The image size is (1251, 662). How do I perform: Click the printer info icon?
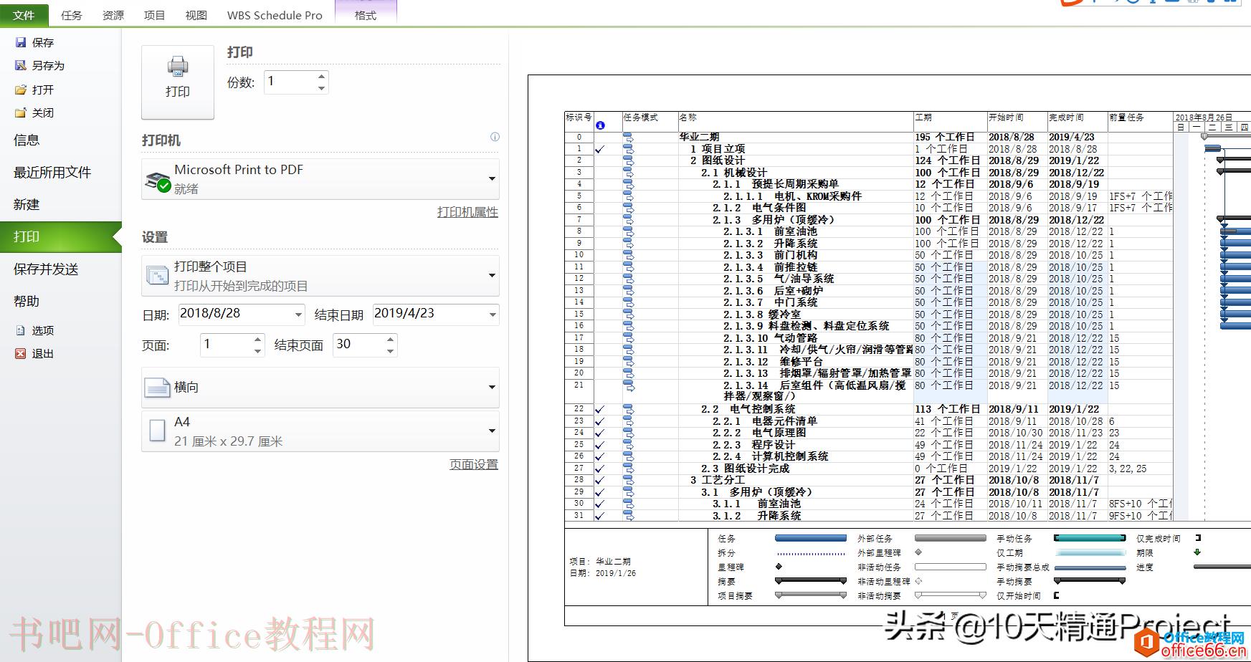coord(495,137)
